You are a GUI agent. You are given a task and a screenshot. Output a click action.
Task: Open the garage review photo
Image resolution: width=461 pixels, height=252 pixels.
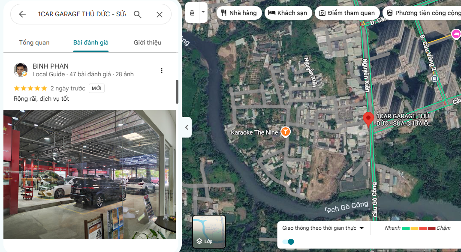90,174
